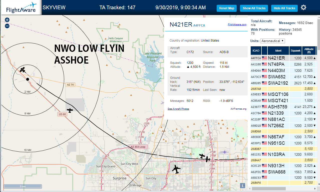This screenshot has height=192, width=320.
Task: Open the Units Aeronautical dropdown
Action: (272, 41)
